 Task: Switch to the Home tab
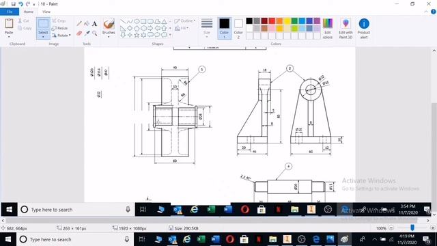29,12
